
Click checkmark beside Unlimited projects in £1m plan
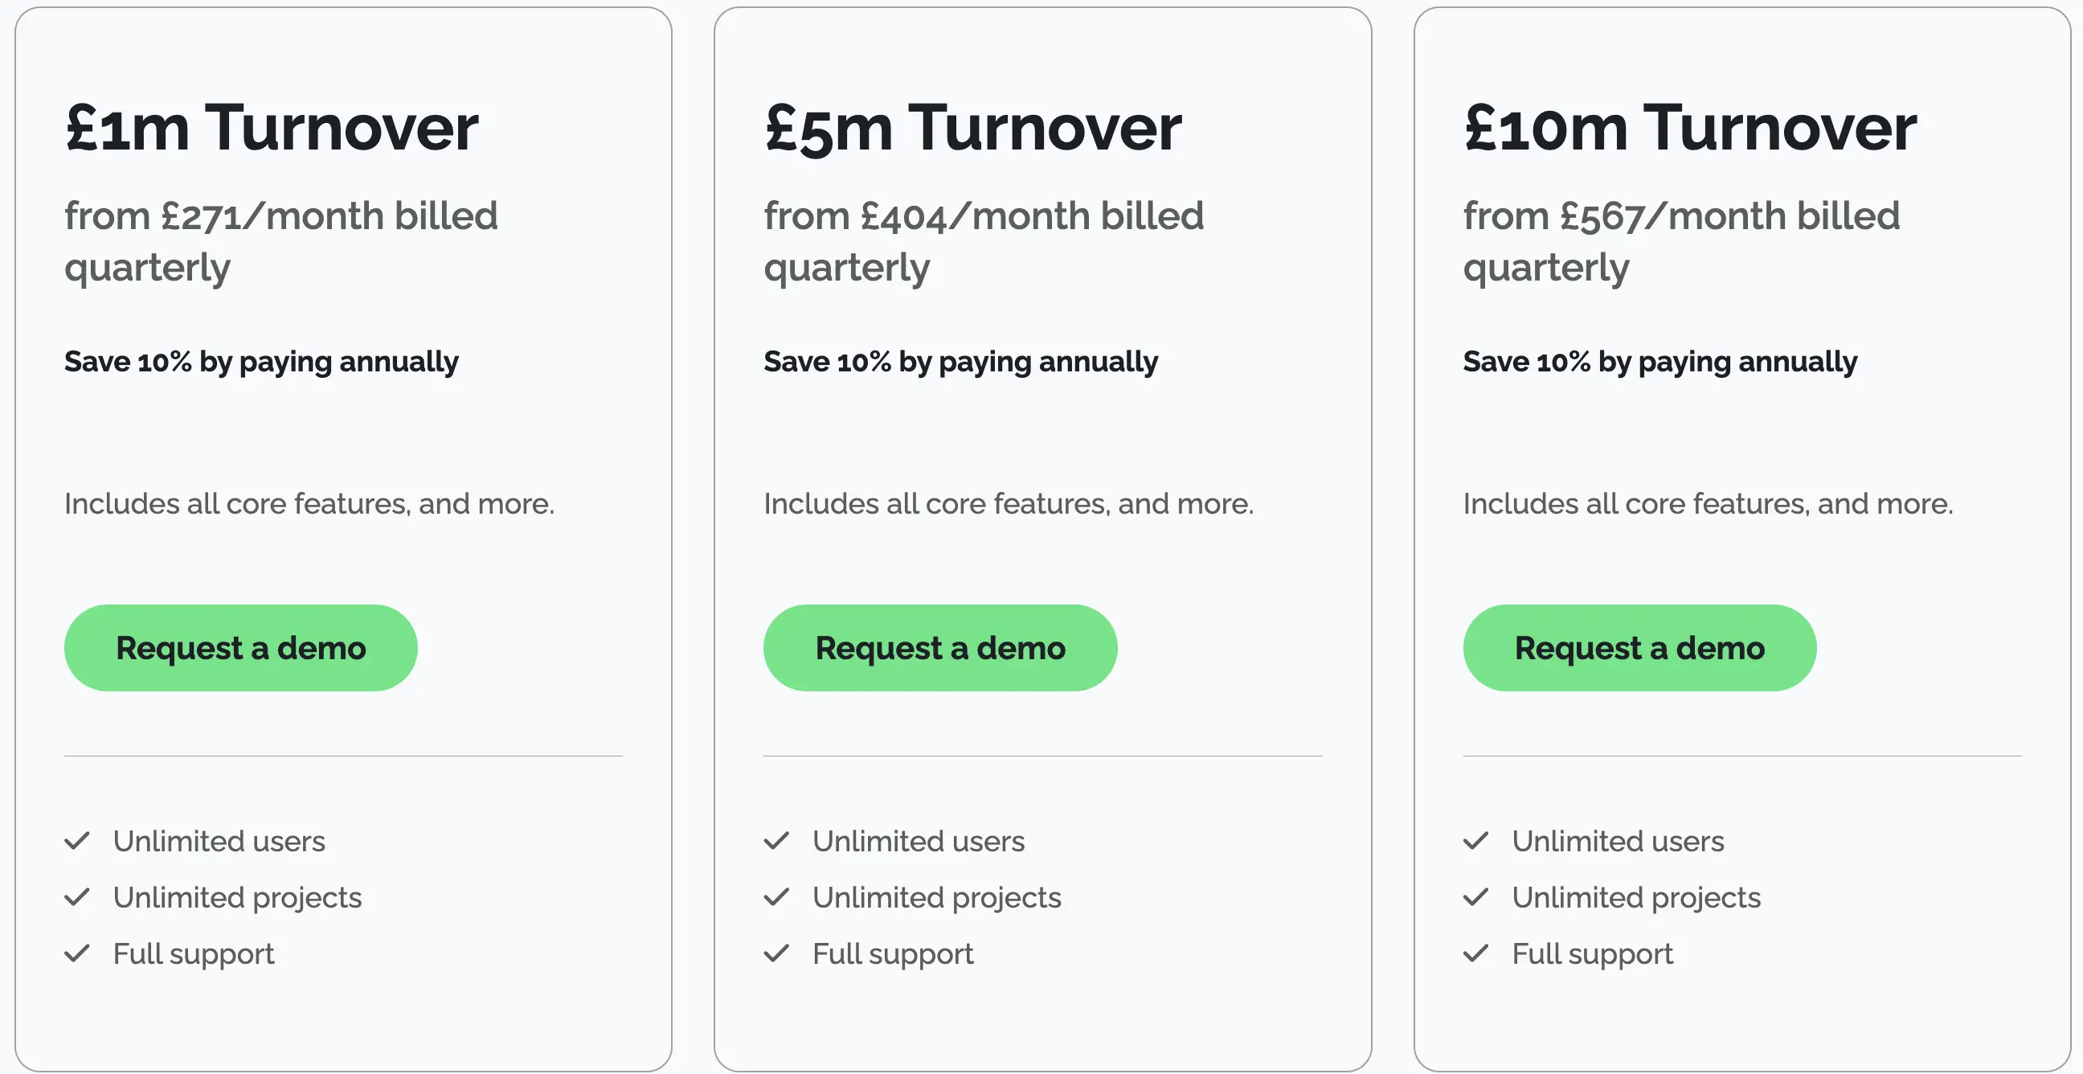pyautogui.click(x=77, y=897)
